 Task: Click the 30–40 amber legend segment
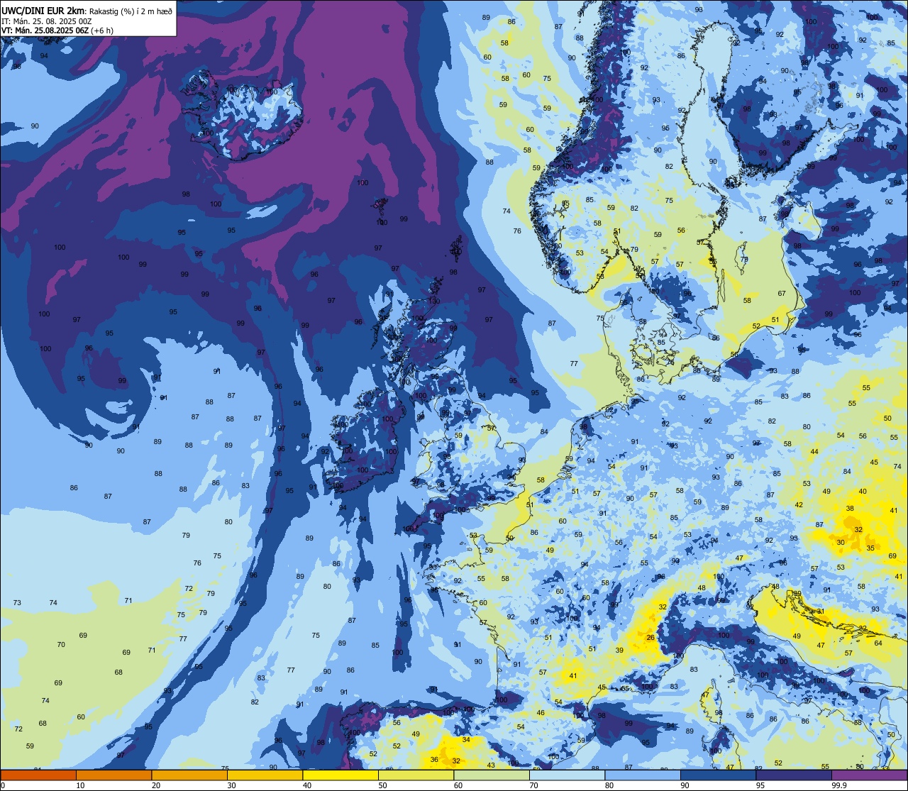tap(265, 775)
